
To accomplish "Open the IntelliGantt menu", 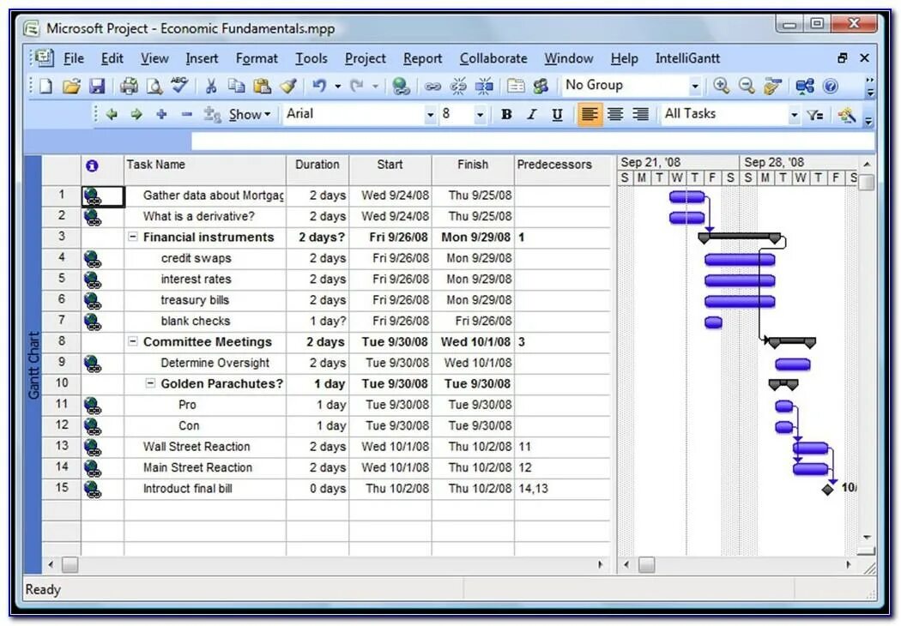I will [x=687, y=58].
